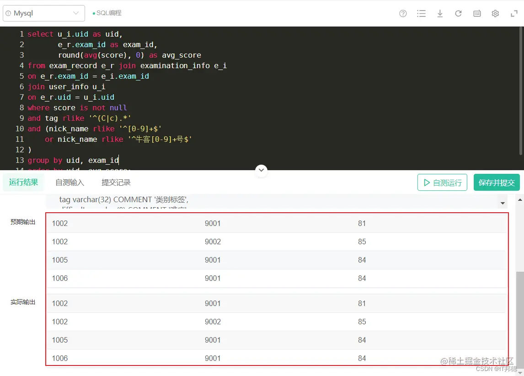Click expected output cell 9002
The width and height of the screenshot is (524, 376).
point(213,242)
